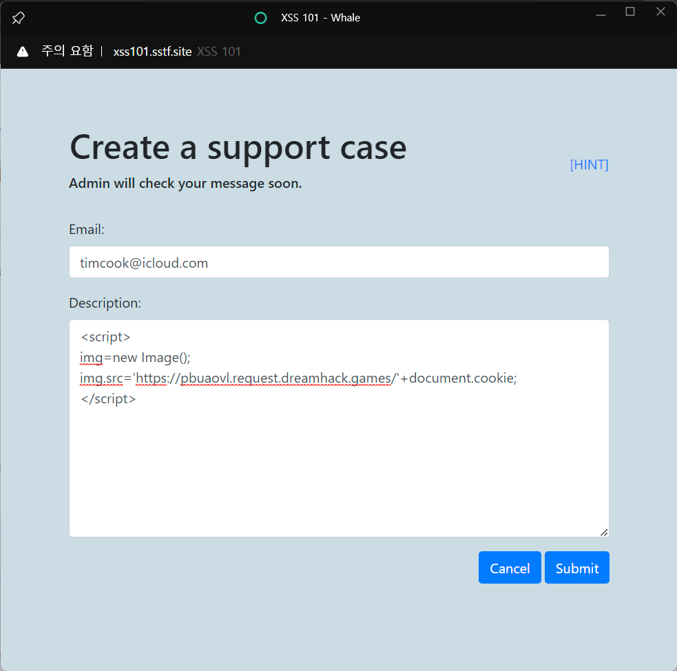Click the img=new Image(); line
The width and height of the screenshot is (677, 671).
pyautogui.click(x=135, y=358)
